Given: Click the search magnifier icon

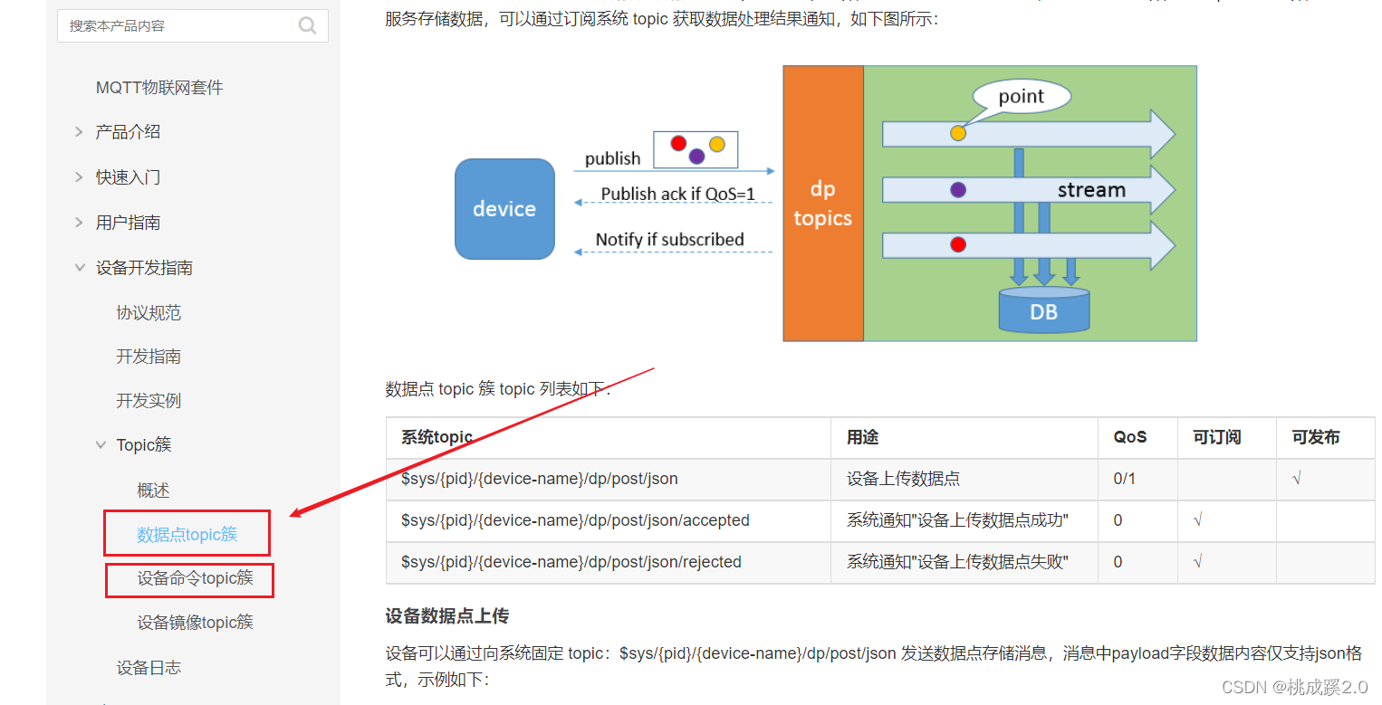Looking at the screenshot, I should click(307, 25).
